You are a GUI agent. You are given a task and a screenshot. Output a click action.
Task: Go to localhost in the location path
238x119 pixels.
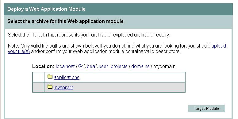65,67
